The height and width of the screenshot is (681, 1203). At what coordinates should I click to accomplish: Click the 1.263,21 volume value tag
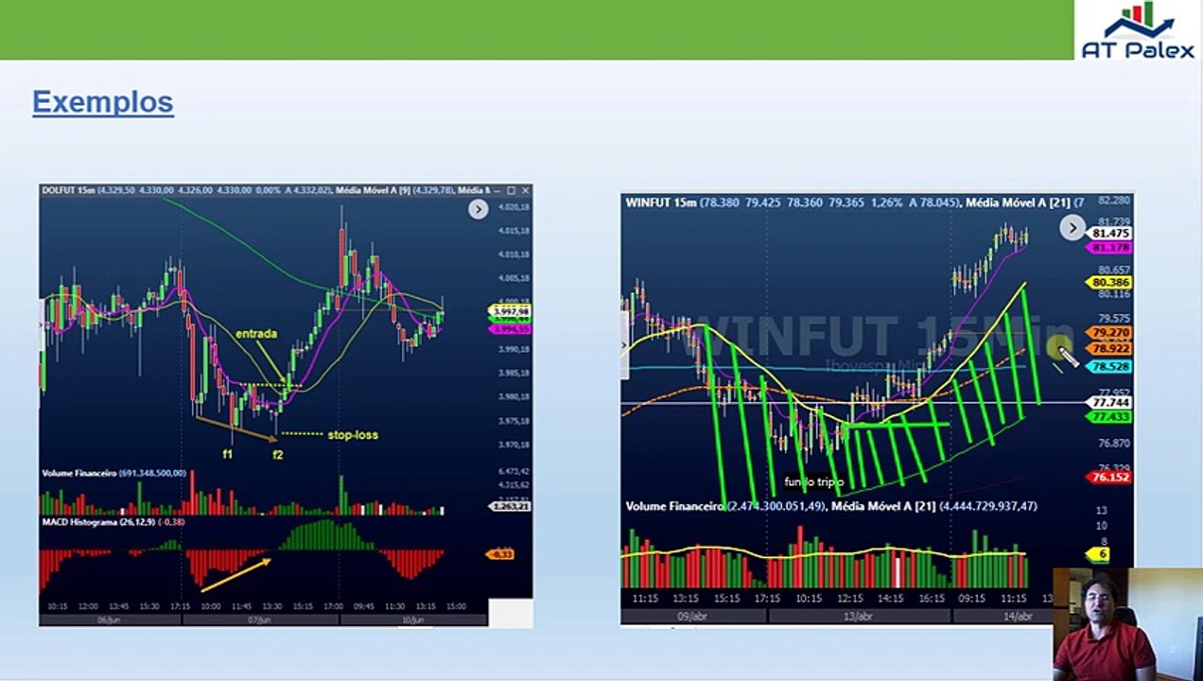[x=512, y=506]
